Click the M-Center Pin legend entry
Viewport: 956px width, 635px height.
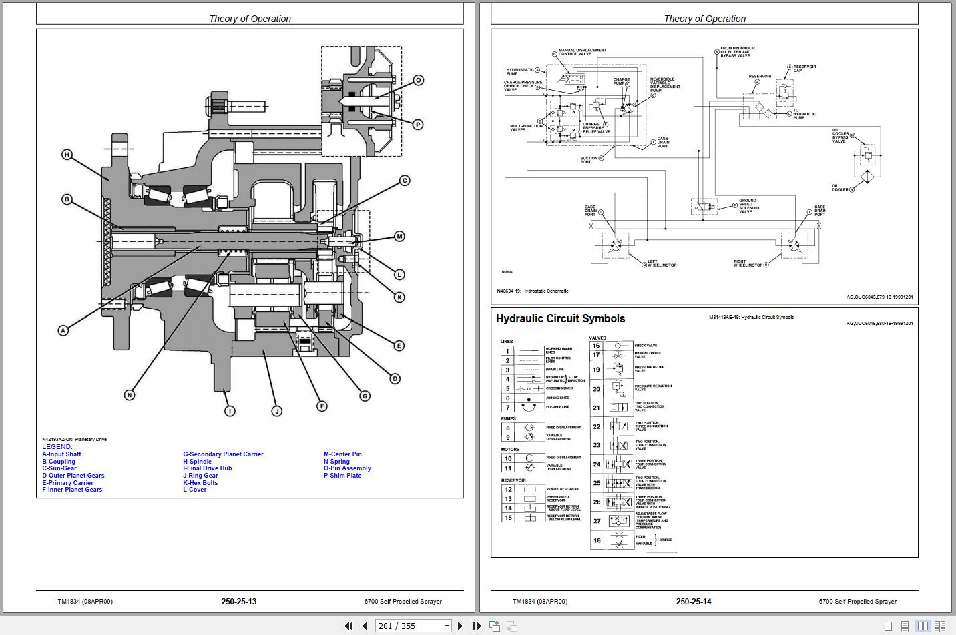(x=342, y=454)
